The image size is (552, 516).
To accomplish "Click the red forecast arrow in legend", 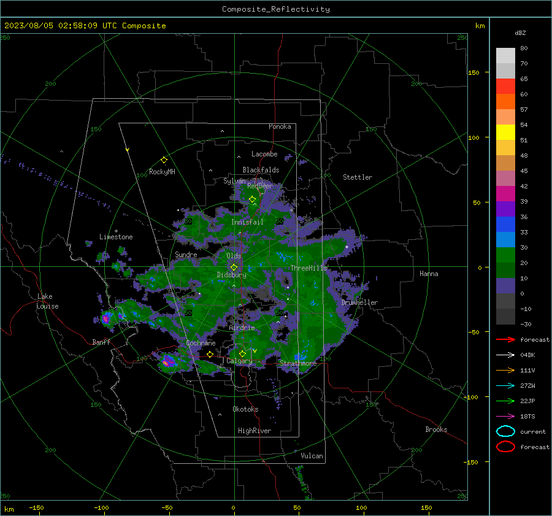I will point(505,339).
